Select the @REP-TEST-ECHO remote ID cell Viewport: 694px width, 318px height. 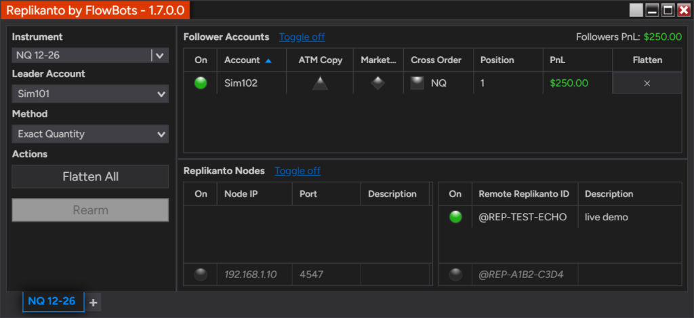tap(525, 217)
